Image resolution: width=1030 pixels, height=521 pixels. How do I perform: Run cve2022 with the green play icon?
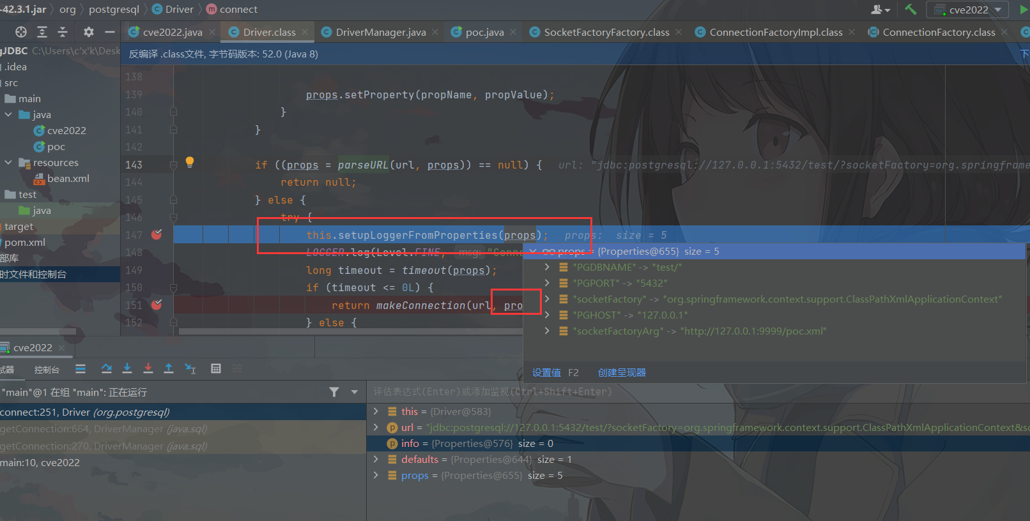(x=1024, y=10)
